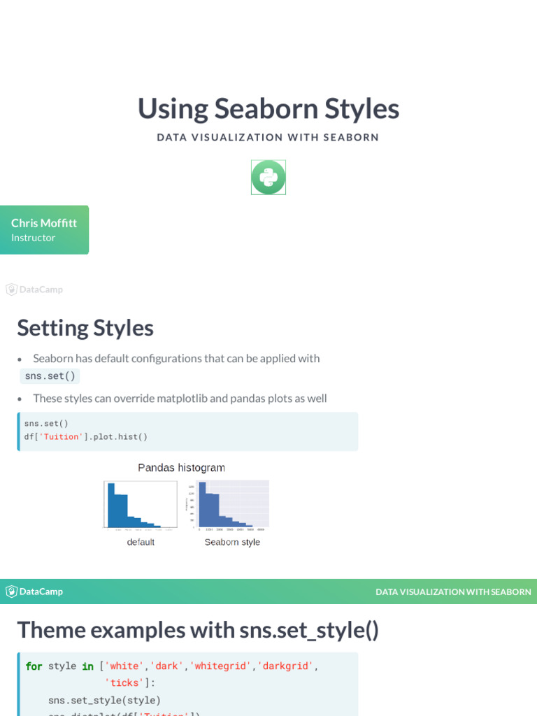Click the 'Pandas histogram' chart title
This screenshot has width=537, height=716.
click(181, 468)
